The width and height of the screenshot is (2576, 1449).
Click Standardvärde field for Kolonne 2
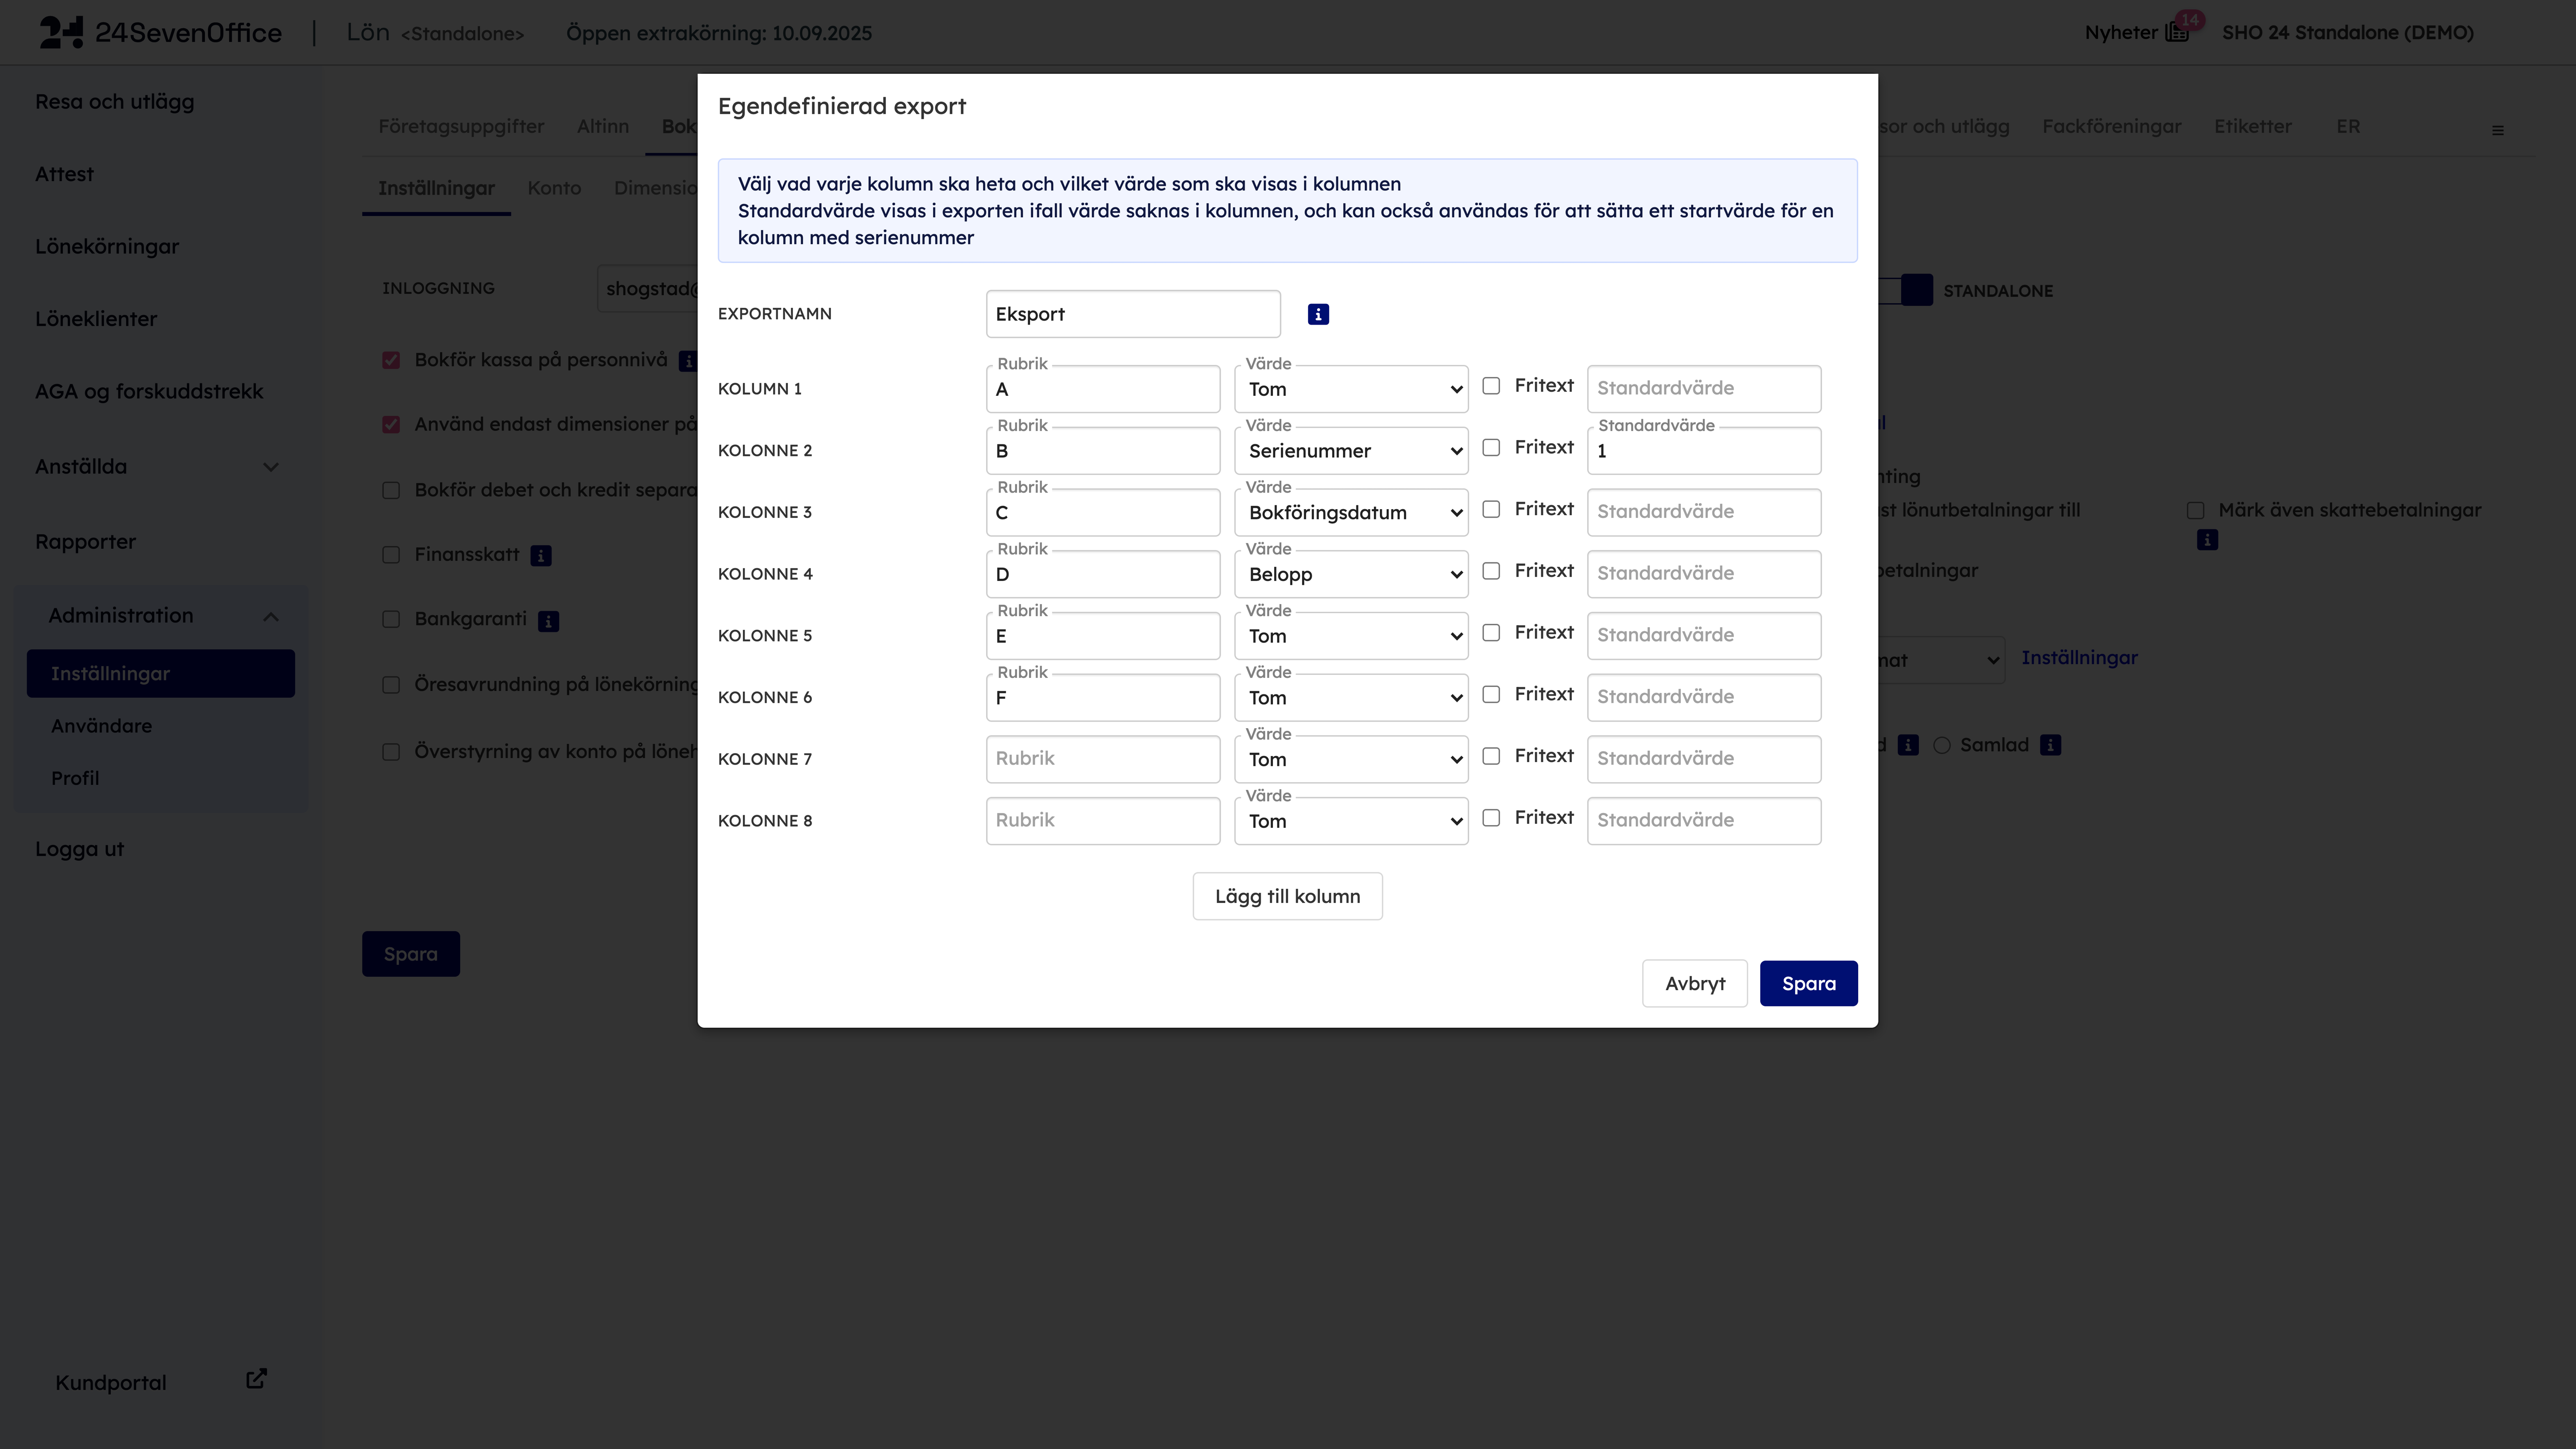(x=1704, y=451)
